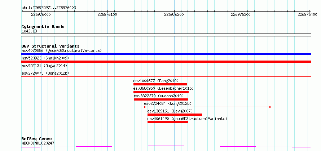Select the blue nsv4070886 variant bar
Image resolution: width=321 pixels, height=151 pixels.
(x=166, y=54)
